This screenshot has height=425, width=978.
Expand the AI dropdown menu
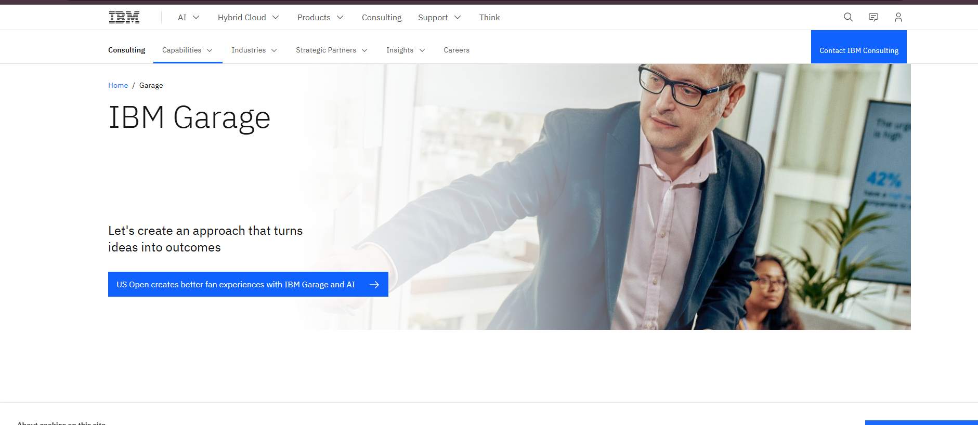(x=189, y=17)
